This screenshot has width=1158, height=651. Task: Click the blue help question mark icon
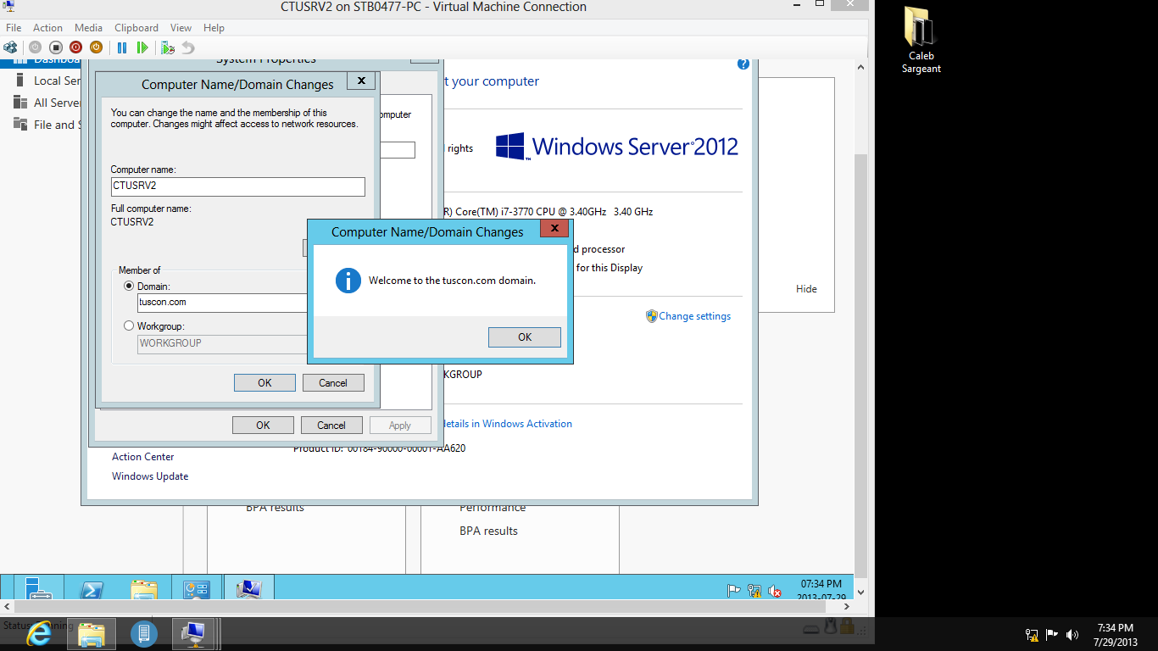[x=743, y=64]
